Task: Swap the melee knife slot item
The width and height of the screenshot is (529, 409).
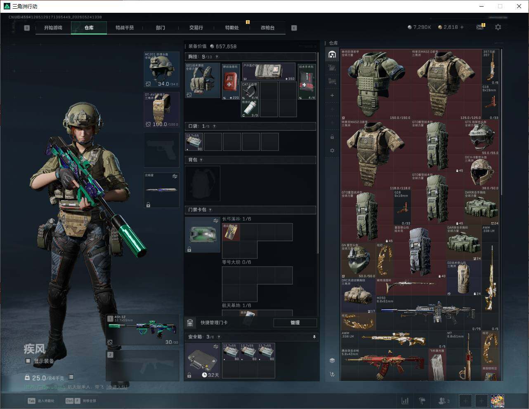Action: pyautogui.click(x=175, y=176)
